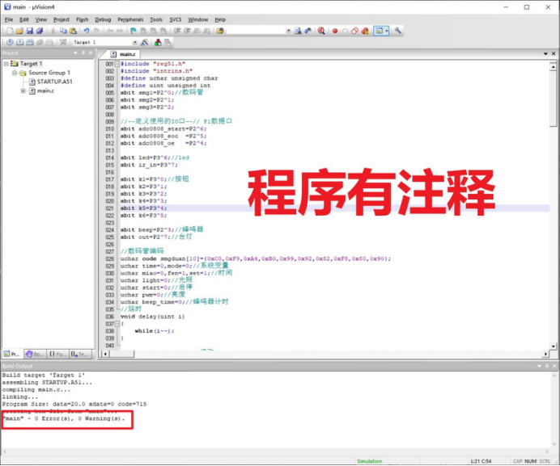Image resolution: width=560 pixels, height=466 pixels.
Task: Select main.c in the project tree
Action: [45, 91]
